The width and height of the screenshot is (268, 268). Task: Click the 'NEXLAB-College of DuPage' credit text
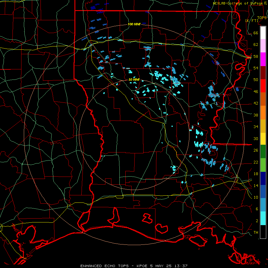tap(238, 3)
